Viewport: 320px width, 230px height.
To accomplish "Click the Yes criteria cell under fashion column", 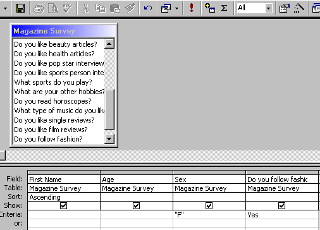I will coord(282,215).
